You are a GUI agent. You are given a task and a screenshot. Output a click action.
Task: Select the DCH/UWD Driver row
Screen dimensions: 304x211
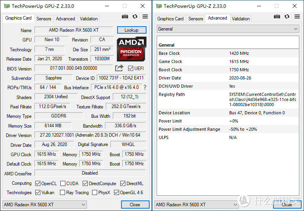(x=228, y=86)
